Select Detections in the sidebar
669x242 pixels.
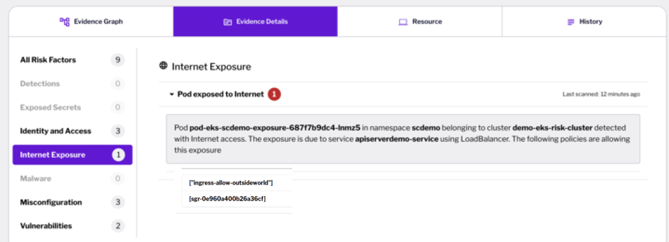click(x=72, y=84)
